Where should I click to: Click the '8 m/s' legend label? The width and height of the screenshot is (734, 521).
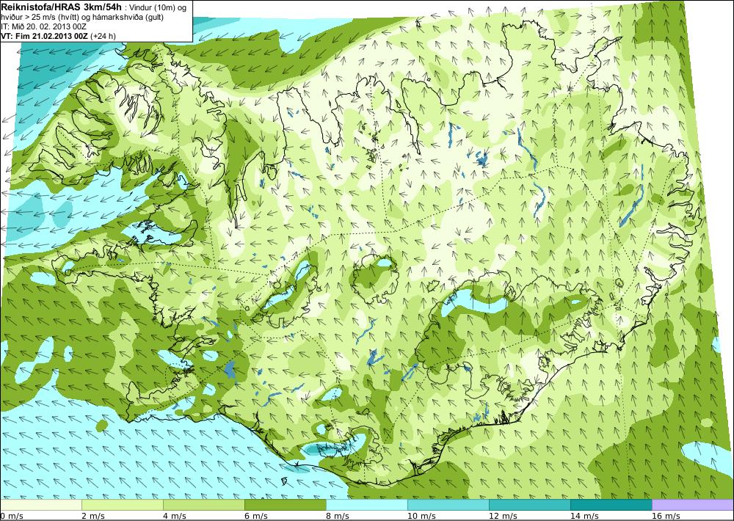pos(338,516)
